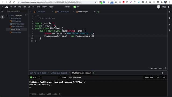This screenshot has width=172, height=97.
Task: Switch to the MyServer.java editor tab
Action: coord(40,12)
